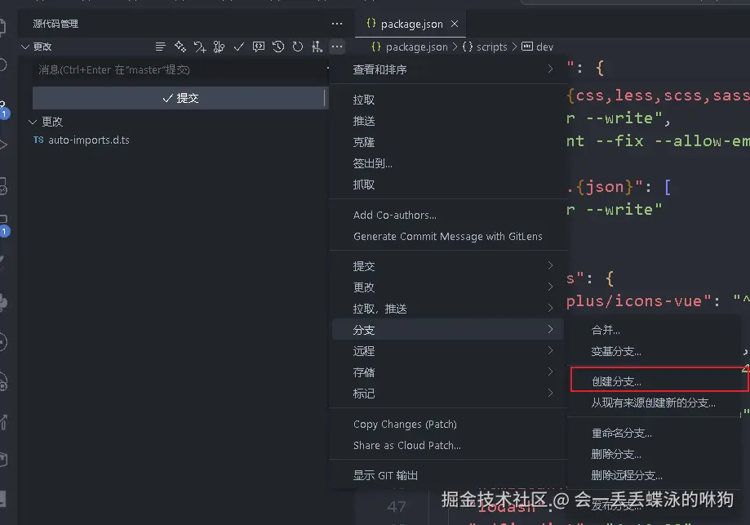Choose Share as Cloud Patch... entry
Viewport: 750px width, 525px height.
448,445
